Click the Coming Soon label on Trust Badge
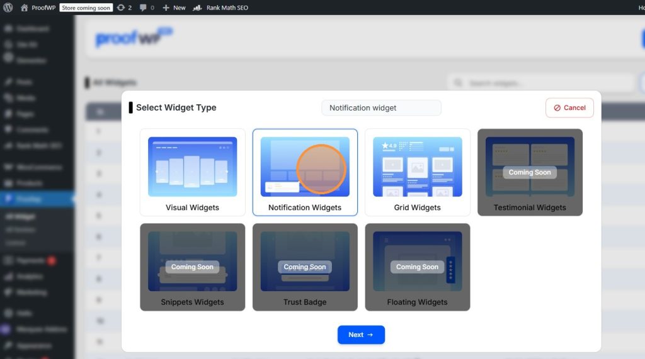Screen dimensions: 645x359 pyautogui.click(x=305, y=267)
